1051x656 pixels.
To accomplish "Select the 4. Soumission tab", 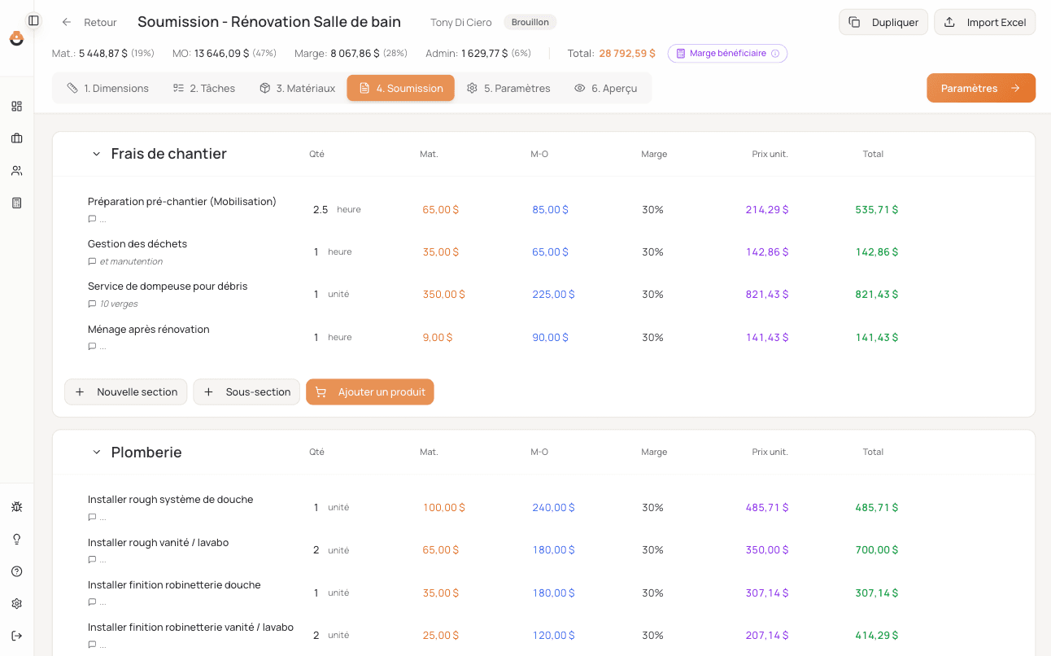I will [x=401, y=88].
